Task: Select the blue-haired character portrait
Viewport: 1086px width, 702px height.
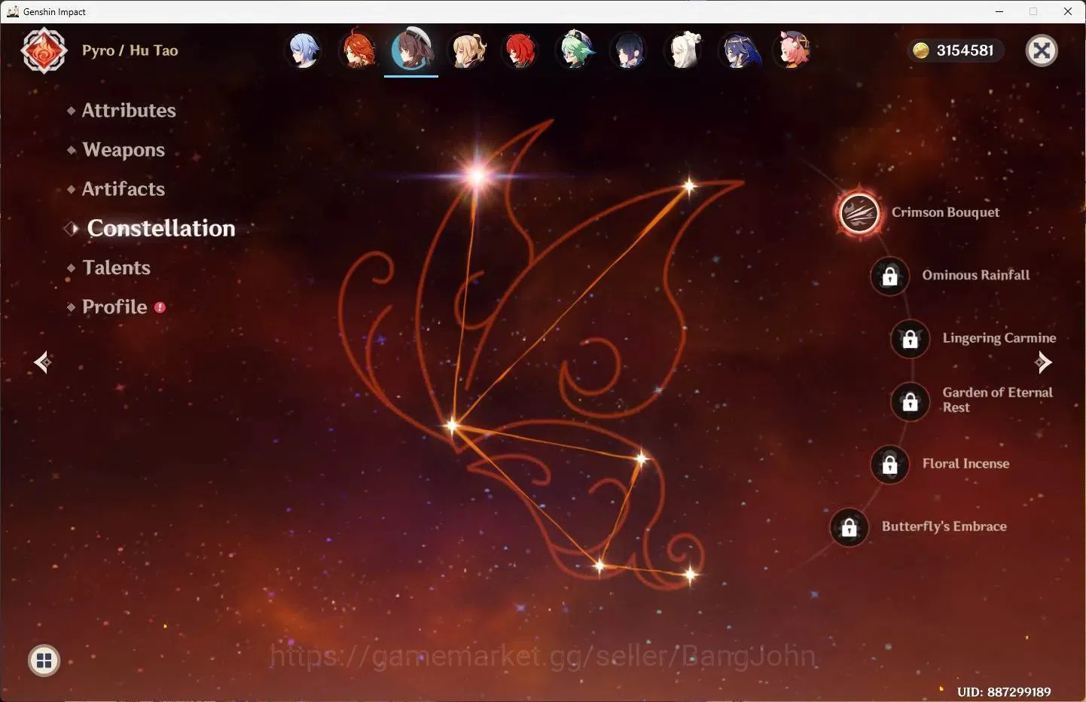Action: (x=305, y=50)
